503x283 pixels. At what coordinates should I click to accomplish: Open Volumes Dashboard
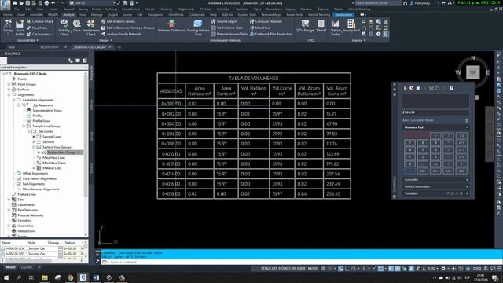171,26
